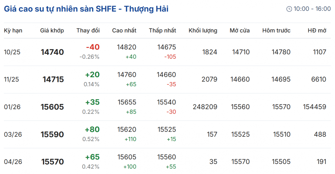Click the Khối lượng column header
This screenshot has height=174, width=335.
click(203, 31)
